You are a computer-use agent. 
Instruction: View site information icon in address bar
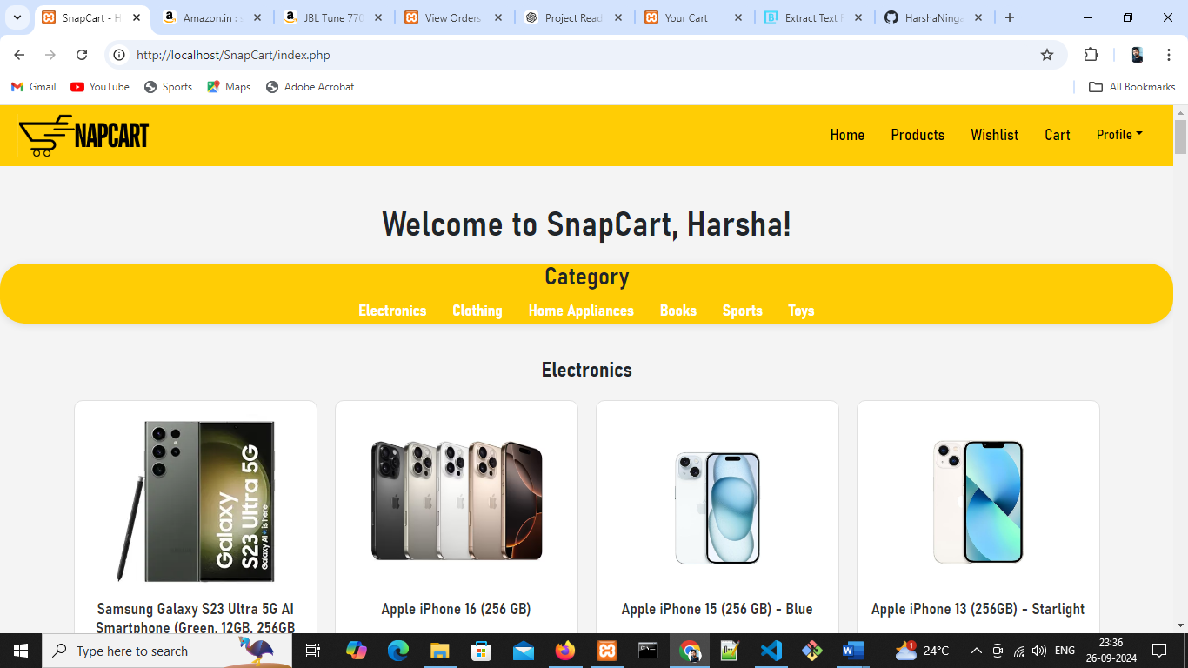point(120,55)
